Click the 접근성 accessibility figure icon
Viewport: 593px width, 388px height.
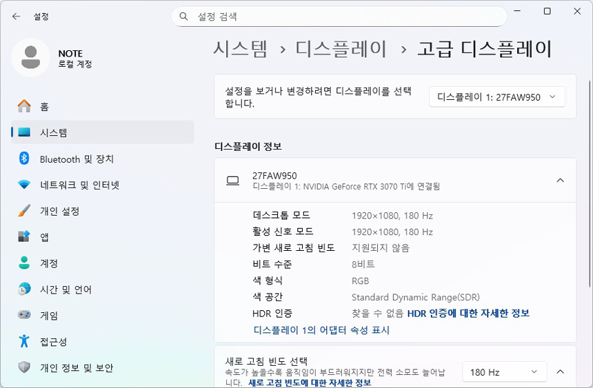click(24, 341)
